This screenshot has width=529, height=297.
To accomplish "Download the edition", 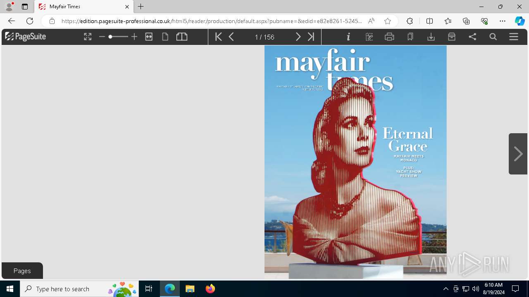I will click(431, 37).
